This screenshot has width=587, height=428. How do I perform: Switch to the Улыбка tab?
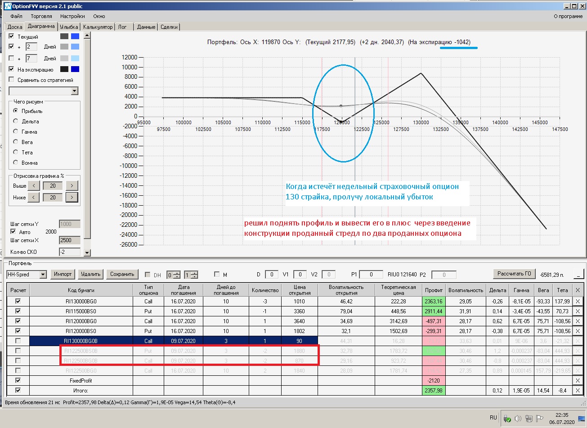coord(69,27)
